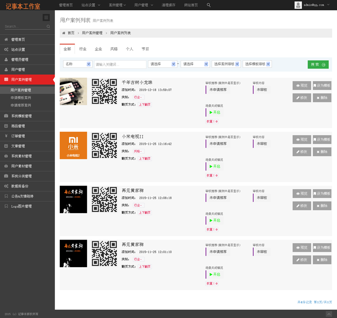Open 网站首页 in top navigation
The height and width of the screenshot is (318, 337).
[191, 5]
